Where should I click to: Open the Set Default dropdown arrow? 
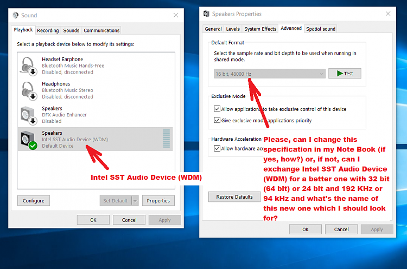[135, 201]
